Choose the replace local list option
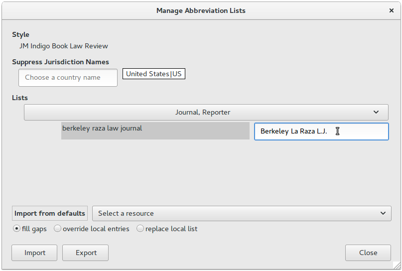Screen dimensions: 402x271 tap(140, 229)
